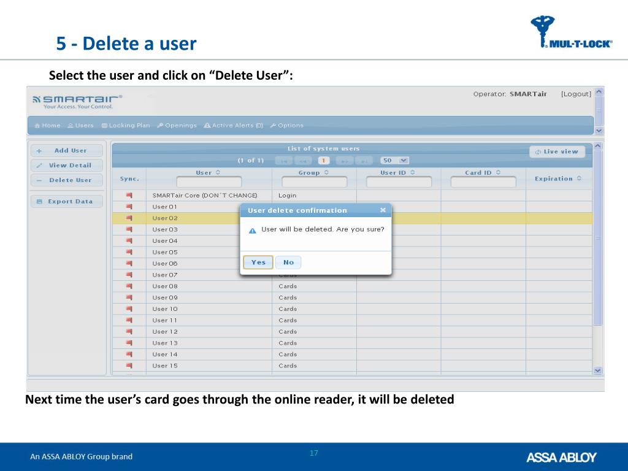628x471 pixels.
Task: Select page 1 in the paginator
Action: pyautogui.click(x=324, y=161)
